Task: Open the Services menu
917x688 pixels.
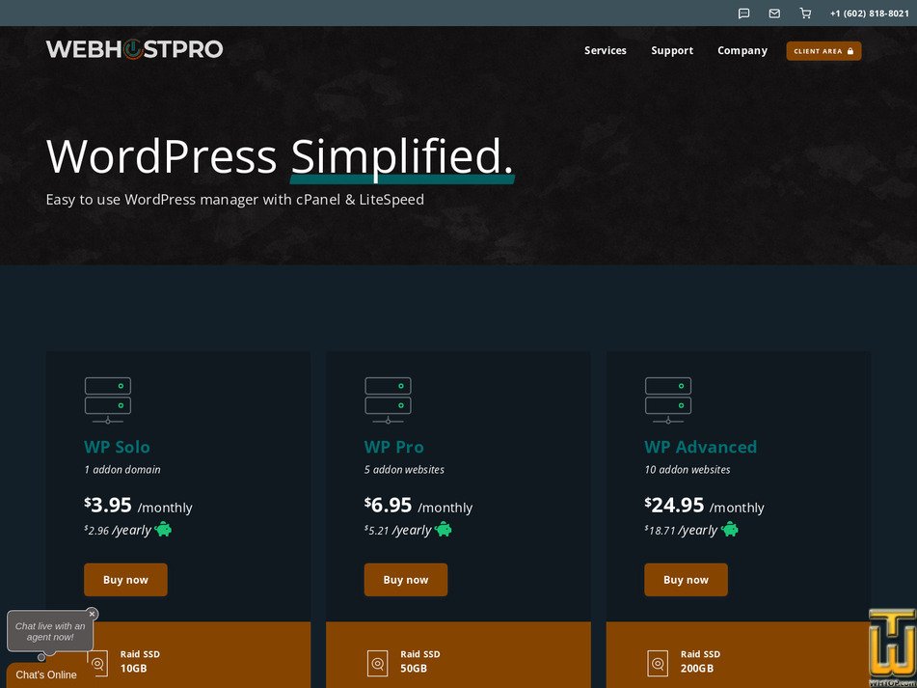Action: click(605, 50)
